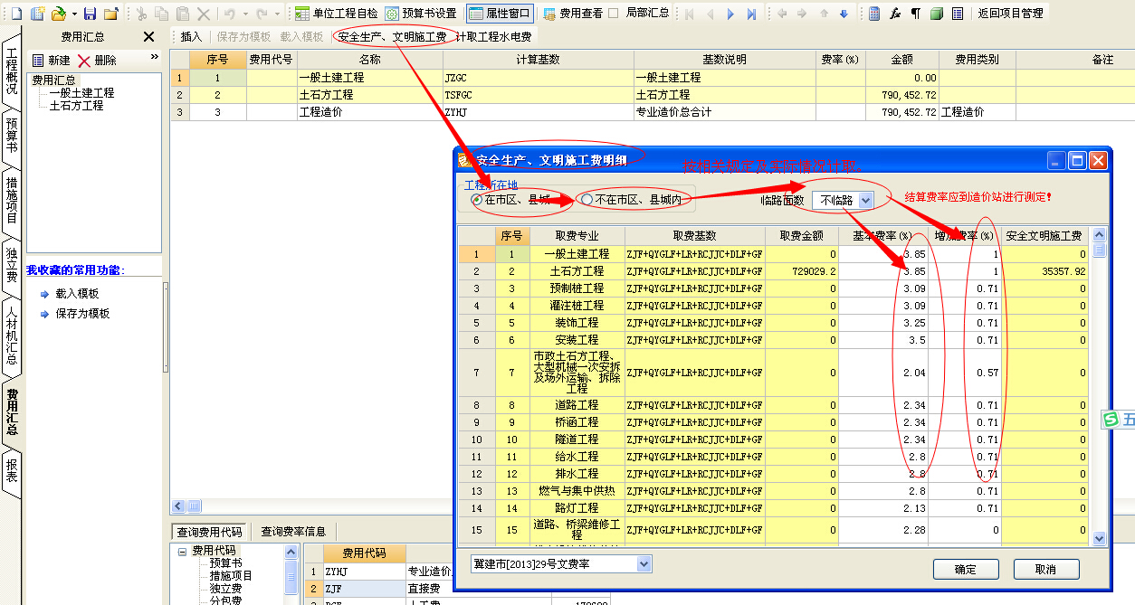Open the Undo history dropdown arrow
This screenshot has width=1135, height=605.
pos(244,14)
